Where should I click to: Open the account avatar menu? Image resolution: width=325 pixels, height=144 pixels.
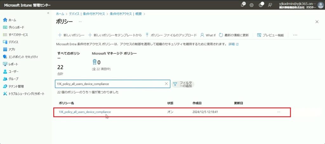point(321,5)
